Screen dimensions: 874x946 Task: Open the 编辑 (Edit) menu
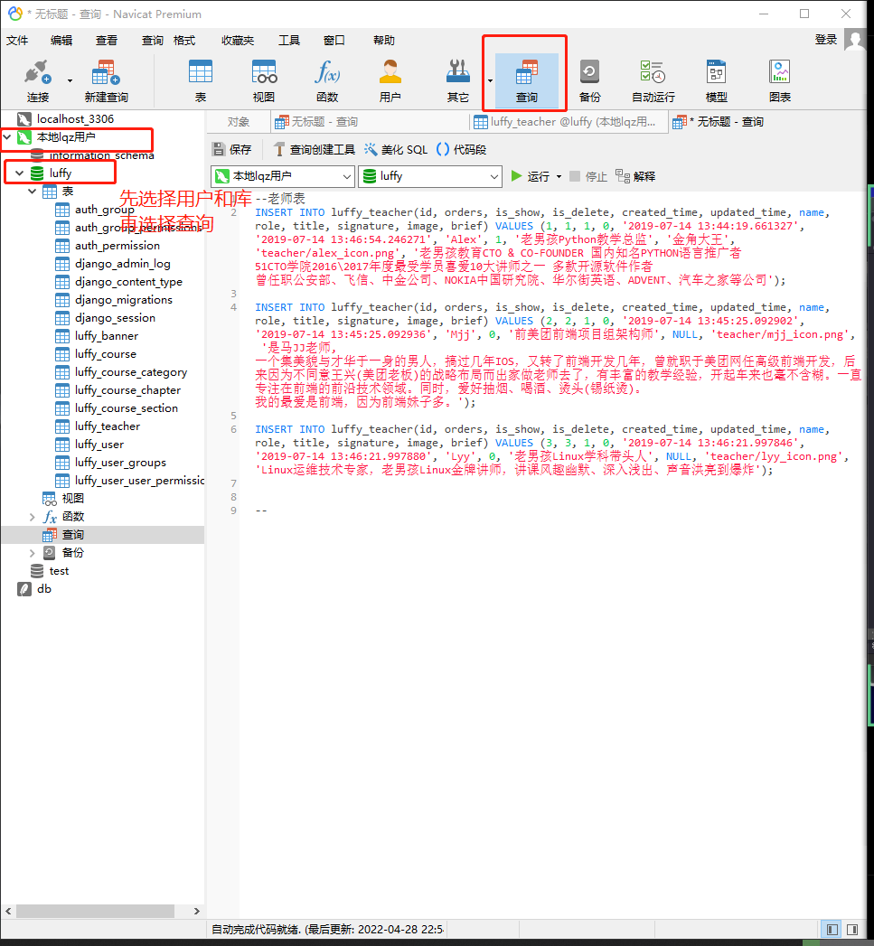pos(61,41)
